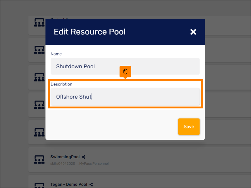Click the share icon next to SwimmingPool
Viewport: 251px width, 188px height.
(x=83, y=157)
